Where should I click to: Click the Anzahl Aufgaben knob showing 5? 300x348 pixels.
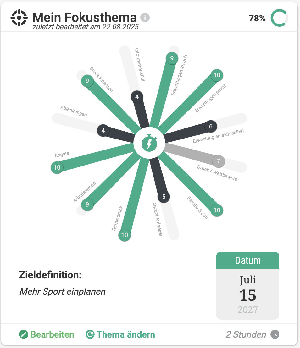click(164, 197)
